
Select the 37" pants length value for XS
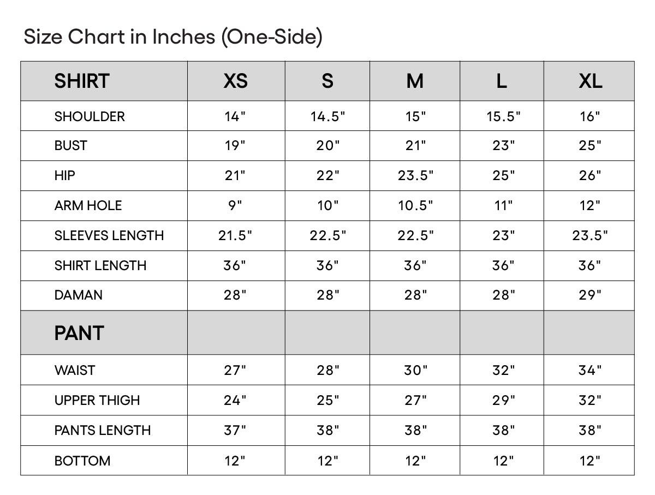pyautogui.click(x=235, y=431)
